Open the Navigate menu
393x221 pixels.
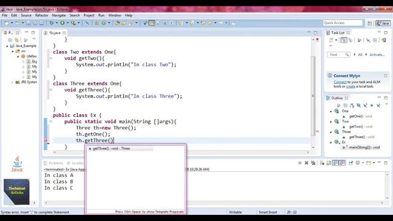(59, 15)
